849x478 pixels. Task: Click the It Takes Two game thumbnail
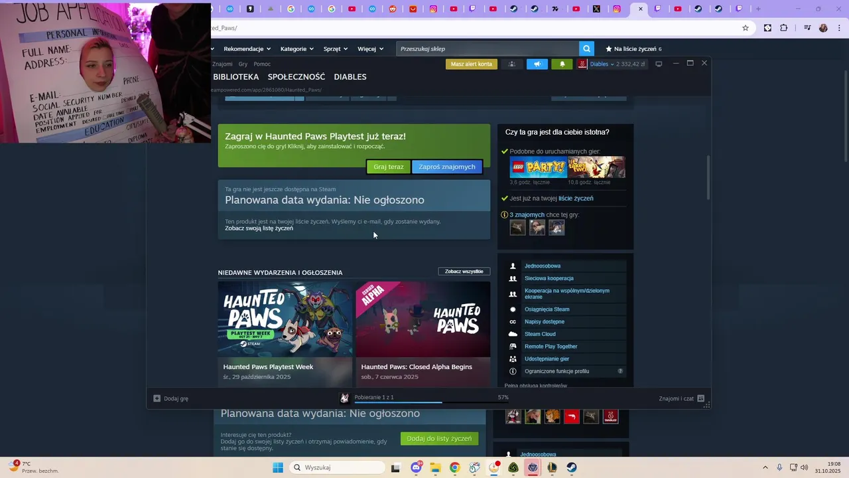coord(596,167)
